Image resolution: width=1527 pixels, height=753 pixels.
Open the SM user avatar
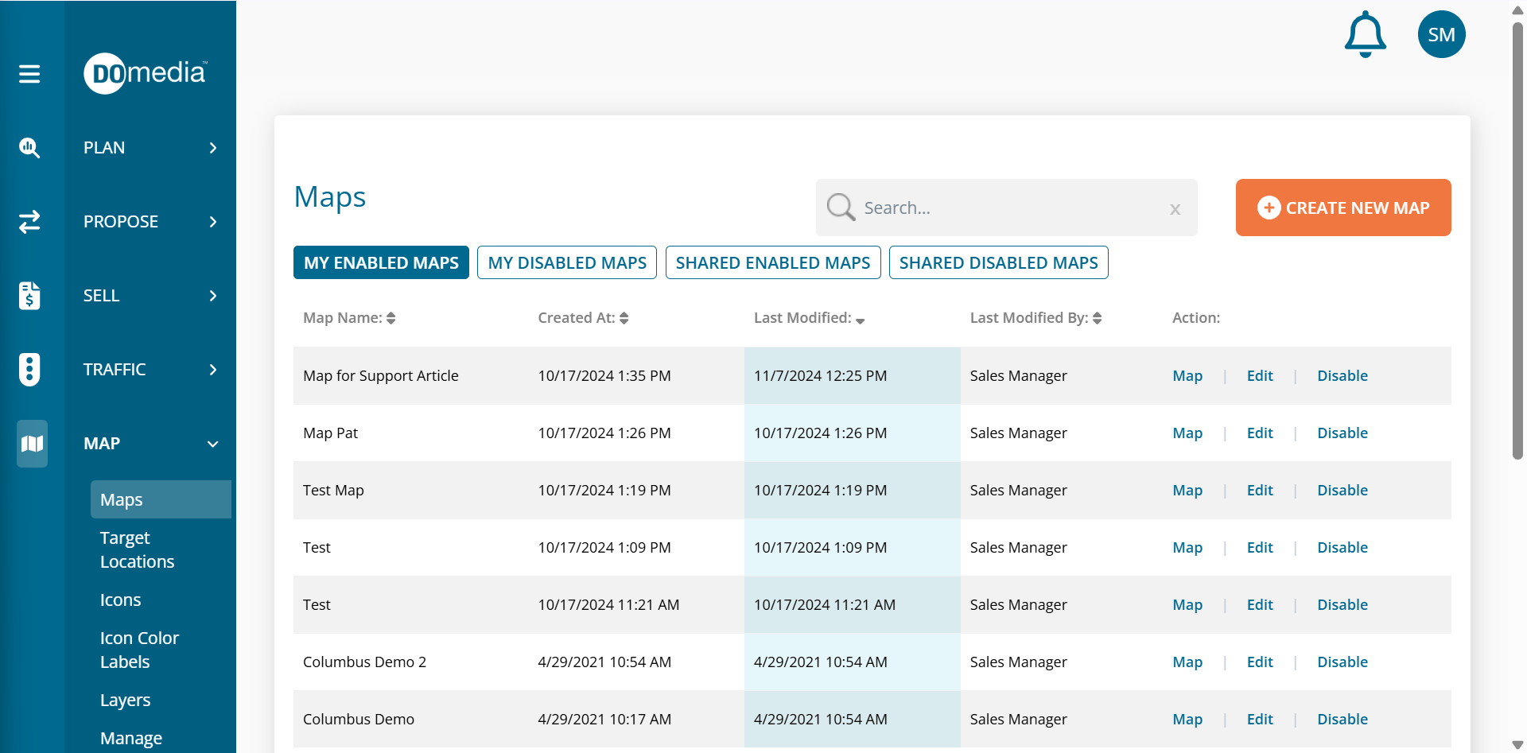click(1441, 34)
